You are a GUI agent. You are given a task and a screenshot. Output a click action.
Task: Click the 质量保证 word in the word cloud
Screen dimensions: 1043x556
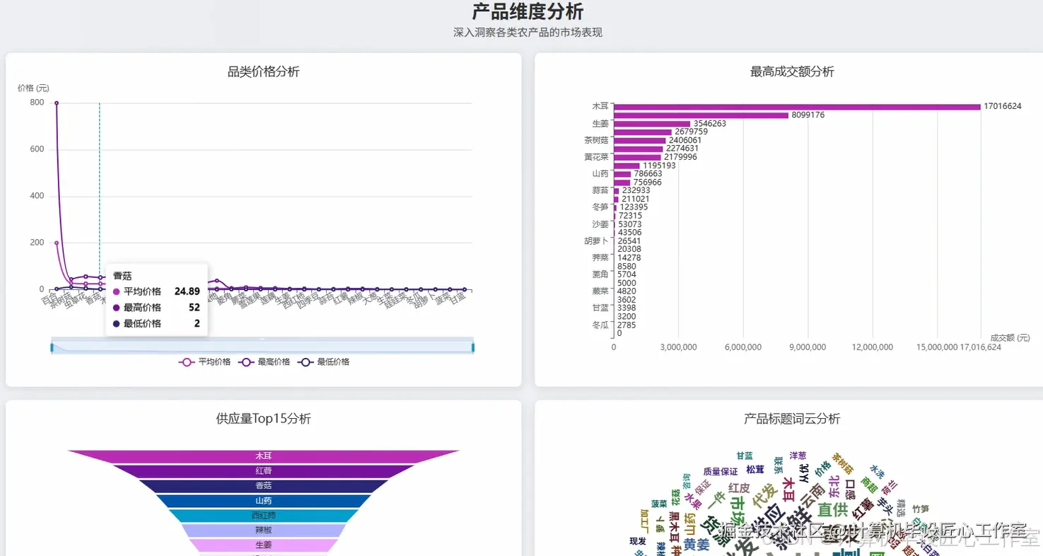[721, 471]
